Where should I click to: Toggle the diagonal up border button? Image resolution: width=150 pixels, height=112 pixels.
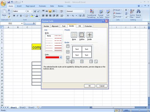68,62
